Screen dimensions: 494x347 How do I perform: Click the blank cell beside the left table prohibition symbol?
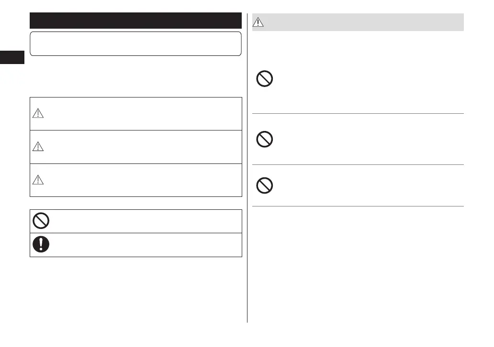144,221
